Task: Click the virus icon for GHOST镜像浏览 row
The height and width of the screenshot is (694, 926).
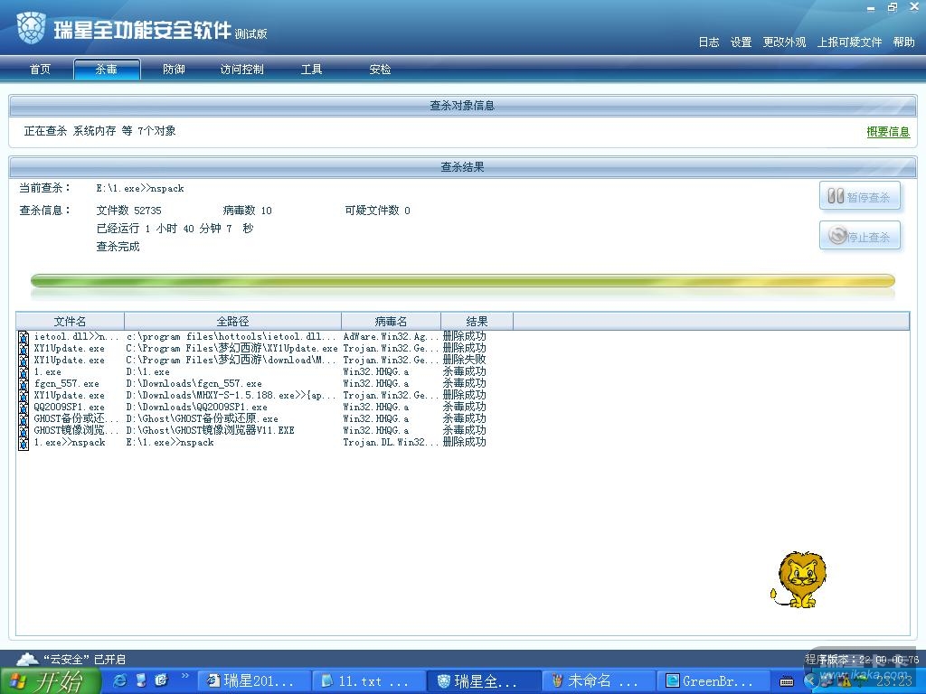Action: (x=24, y=431)
